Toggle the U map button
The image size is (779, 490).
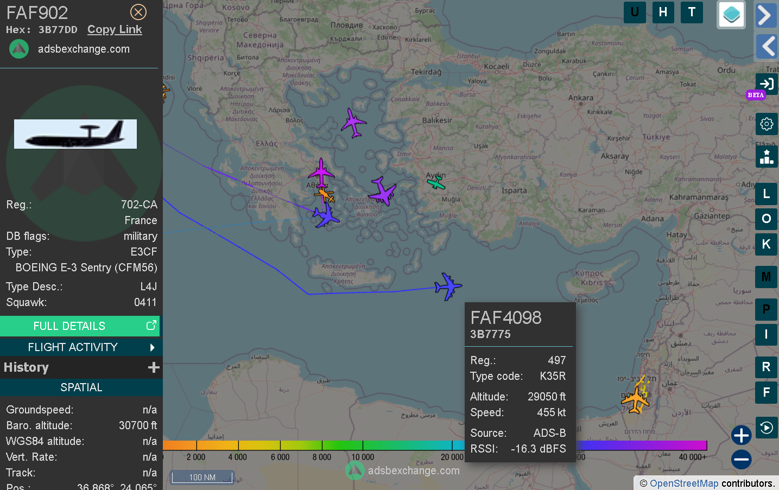[x=635, y=12]
